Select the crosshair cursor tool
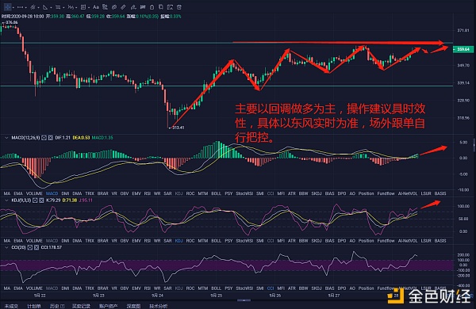This screenshot has height=309, width=476. point(8,6)
